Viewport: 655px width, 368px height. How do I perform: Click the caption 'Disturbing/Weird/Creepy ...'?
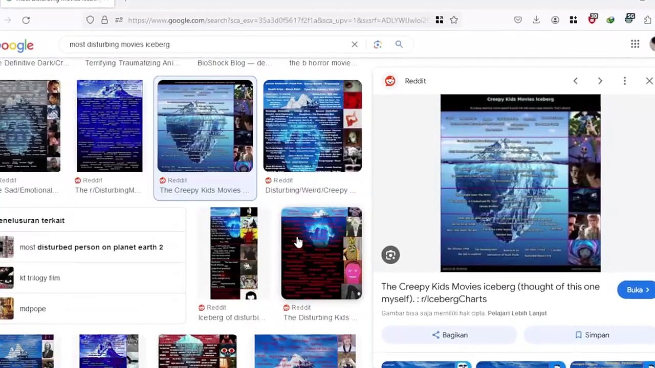click(310, 190)
